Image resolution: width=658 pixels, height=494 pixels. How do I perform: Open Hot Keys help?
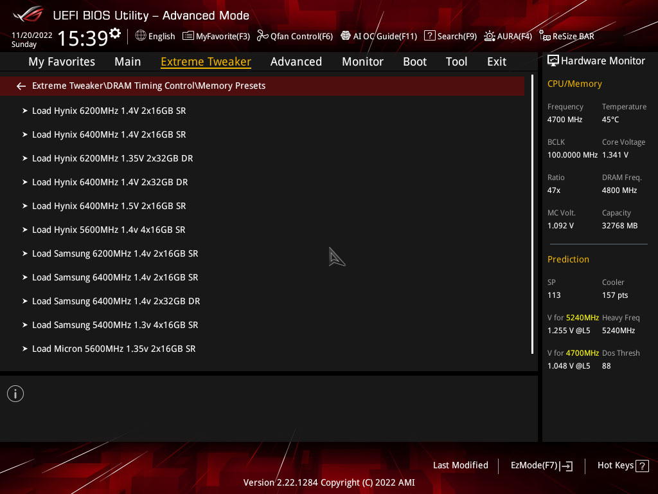[623, 466]
